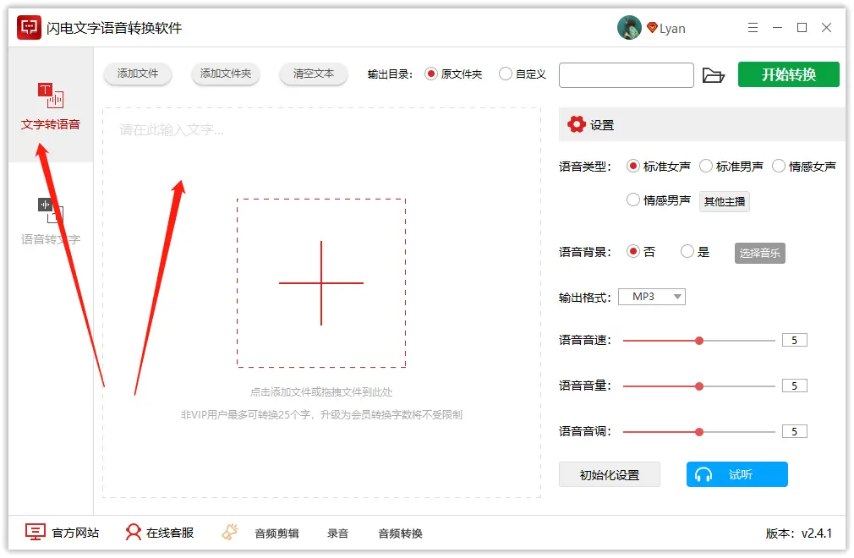This screenshot has width=854, height=558.
Task: Click the 添加文件 button
Action: tap(138, 74)
